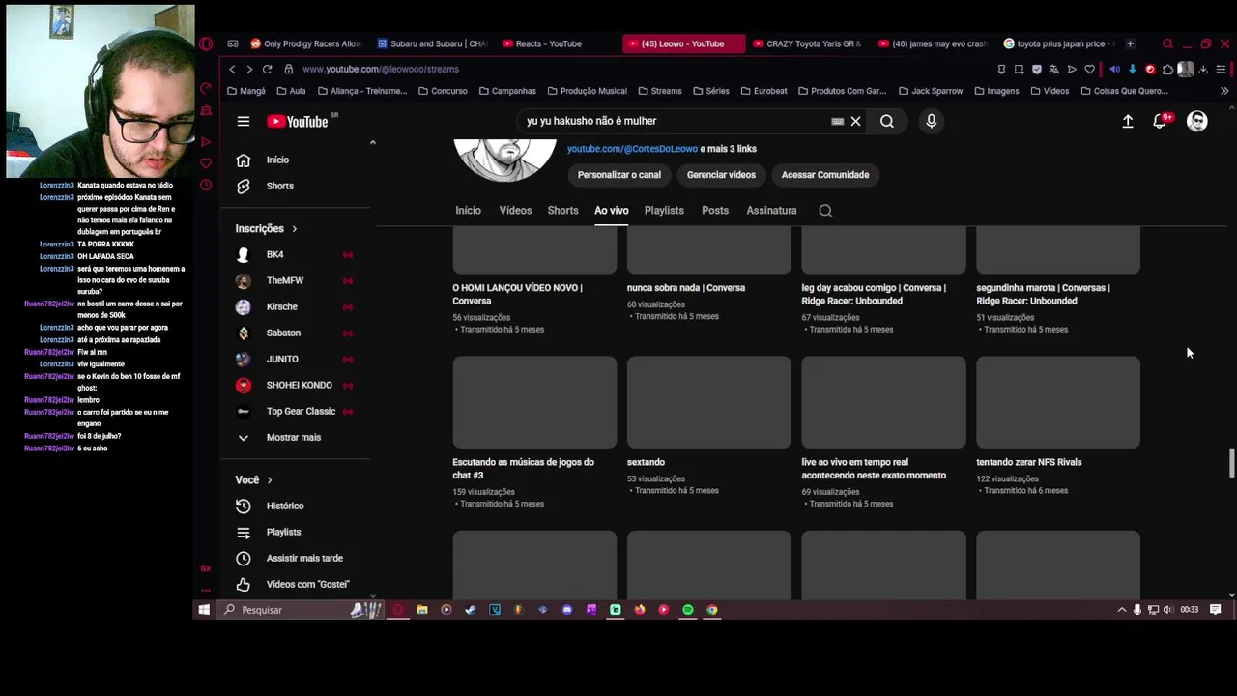Click the heart bookmark icon in address bar

(x=1089, y=69)
